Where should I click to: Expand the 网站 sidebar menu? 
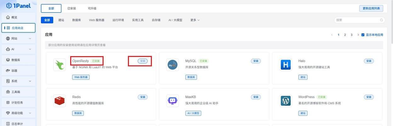(18, 38)
